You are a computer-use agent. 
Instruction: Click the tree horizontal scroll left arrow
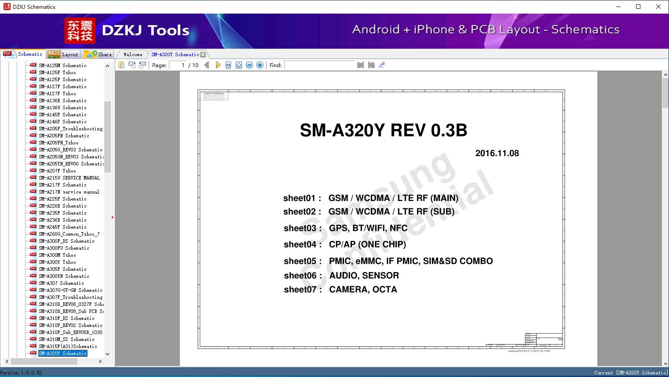tap(6, 361)
